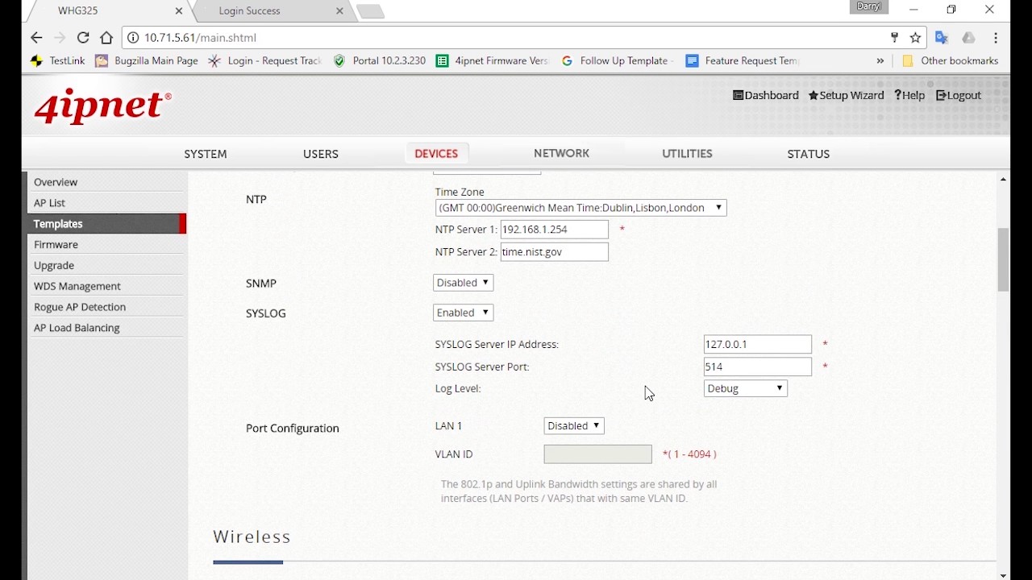The image size is (1032, 580).
Task: Open the Login - Request Tracker bookmark
Action: pos(265,60)
